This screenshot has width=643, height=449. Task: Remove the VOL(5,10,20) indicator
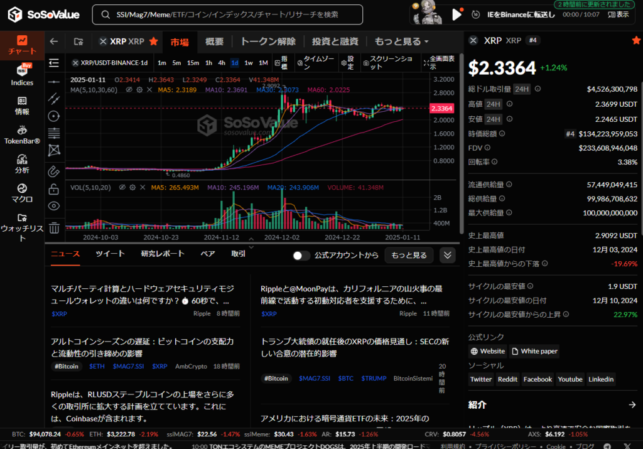(143, 187)
